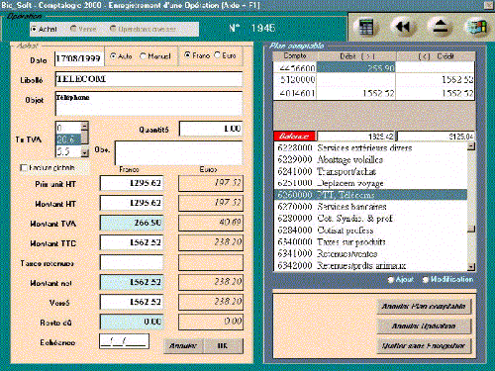Select the 20.6 rate in Tx TVA list

(68, 139)
